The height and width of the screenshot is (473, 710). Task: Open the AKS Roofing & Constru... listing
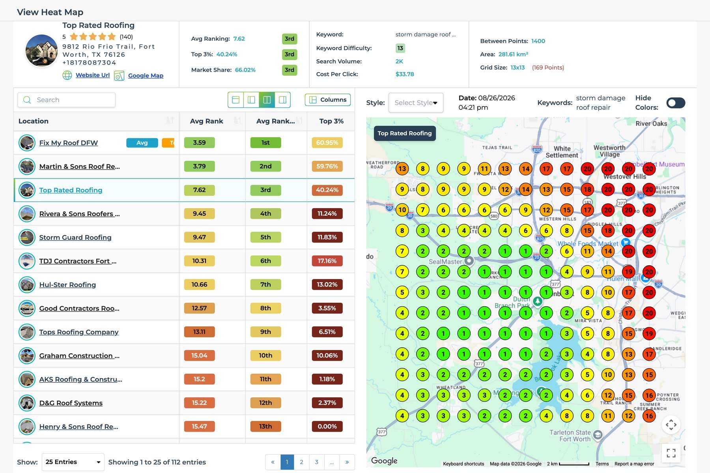81,379
